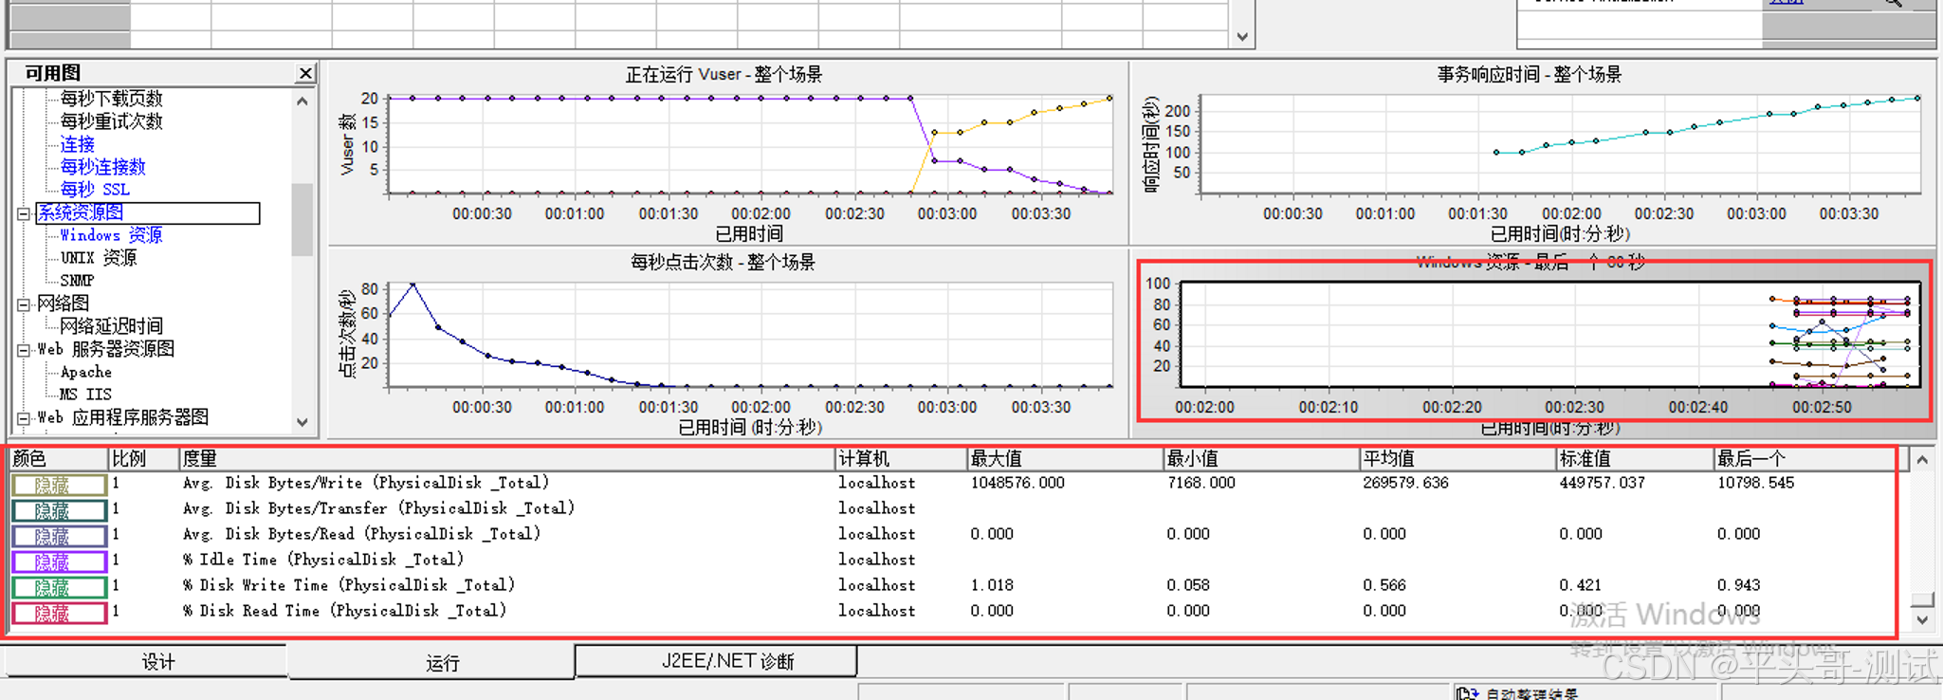This screenshot has height=700, width=1943.
Task: Select the Web 服务器资源图 category label
Action: click(x=105, y=349)
